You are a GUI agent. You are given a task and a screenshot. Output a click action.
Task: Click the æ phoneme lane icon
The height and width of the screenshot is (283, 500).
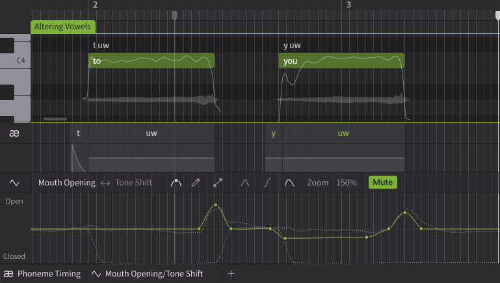pos(14,133)
